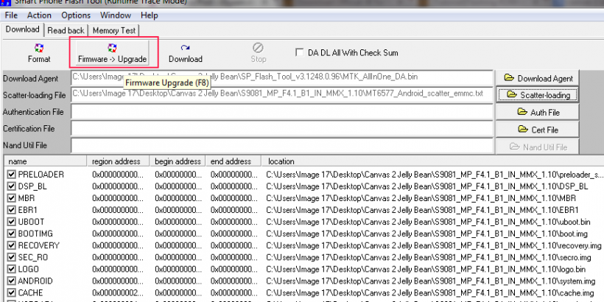Enable DA DL All With Check Sum
This screenshot has width=604, height=302.
(300, 52)
